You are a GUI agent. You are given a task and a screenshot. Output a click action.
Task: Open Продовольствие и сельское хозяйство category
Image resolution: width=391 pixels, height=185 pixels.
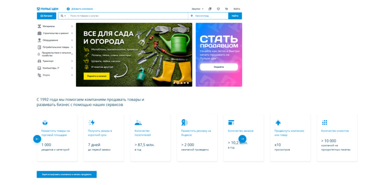(57, 54)
